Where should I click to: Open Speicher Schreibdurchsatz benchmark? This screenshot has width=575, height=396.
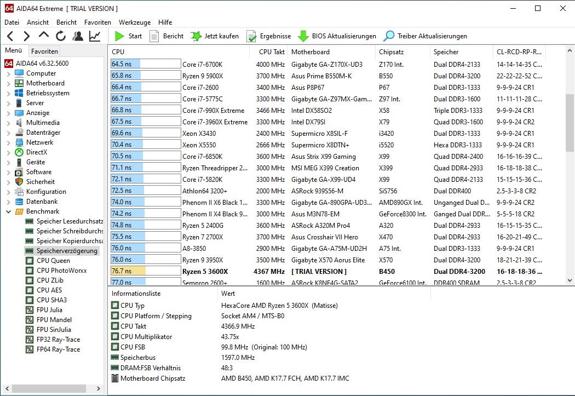tap(70, 231)
